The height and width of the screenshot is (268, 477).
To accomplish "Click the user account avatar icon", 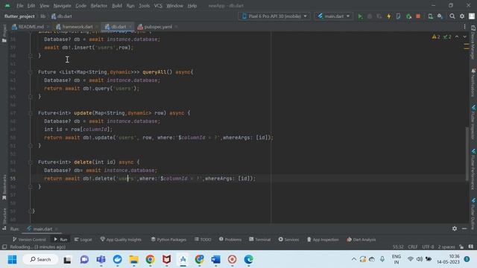I will (x=472, y=16).
